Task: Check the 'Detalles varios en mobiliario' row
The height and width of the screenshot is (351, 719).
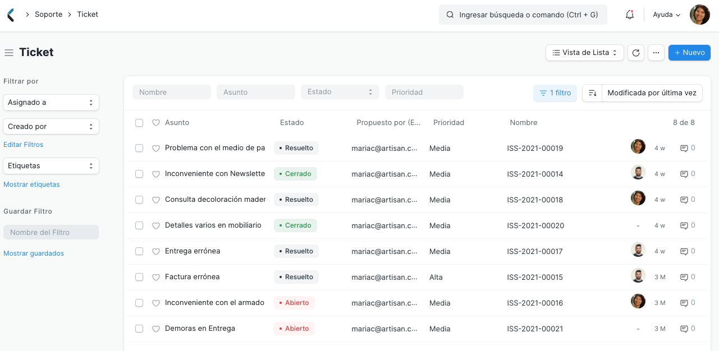Action: point(139,225)
